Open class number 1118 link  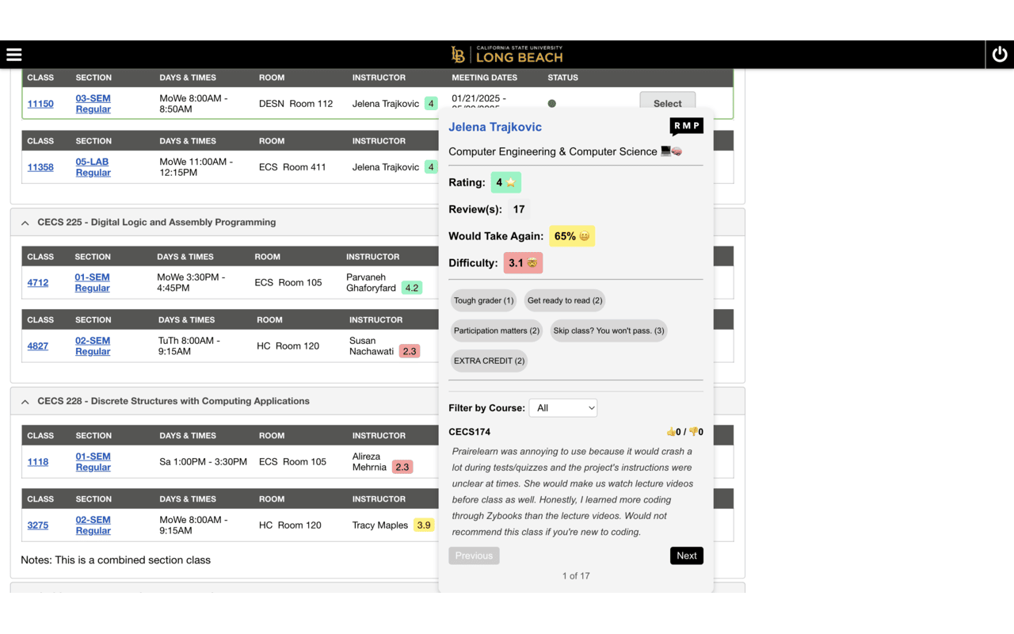38,462
